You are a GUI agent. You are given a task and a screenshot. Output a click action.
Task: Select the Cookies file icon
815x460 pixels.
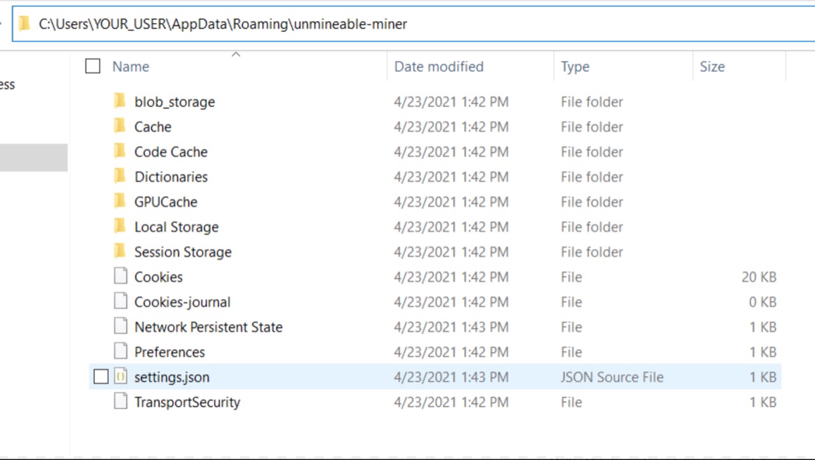click(x=120, y=277)
